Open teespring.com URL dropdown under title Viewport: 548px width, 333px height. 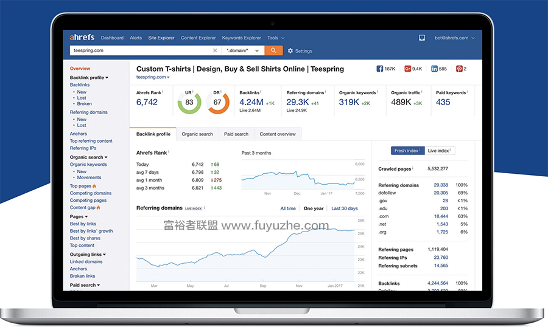[x=153, y=77]
